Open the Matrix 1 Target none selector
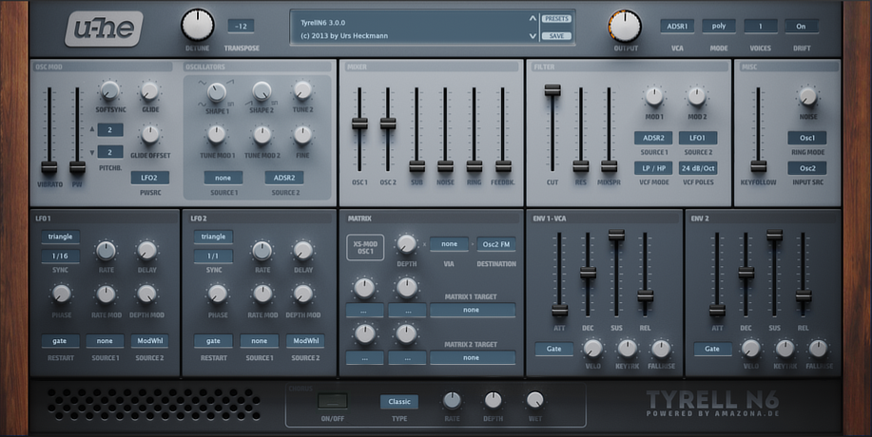 (x=473, y=310)
